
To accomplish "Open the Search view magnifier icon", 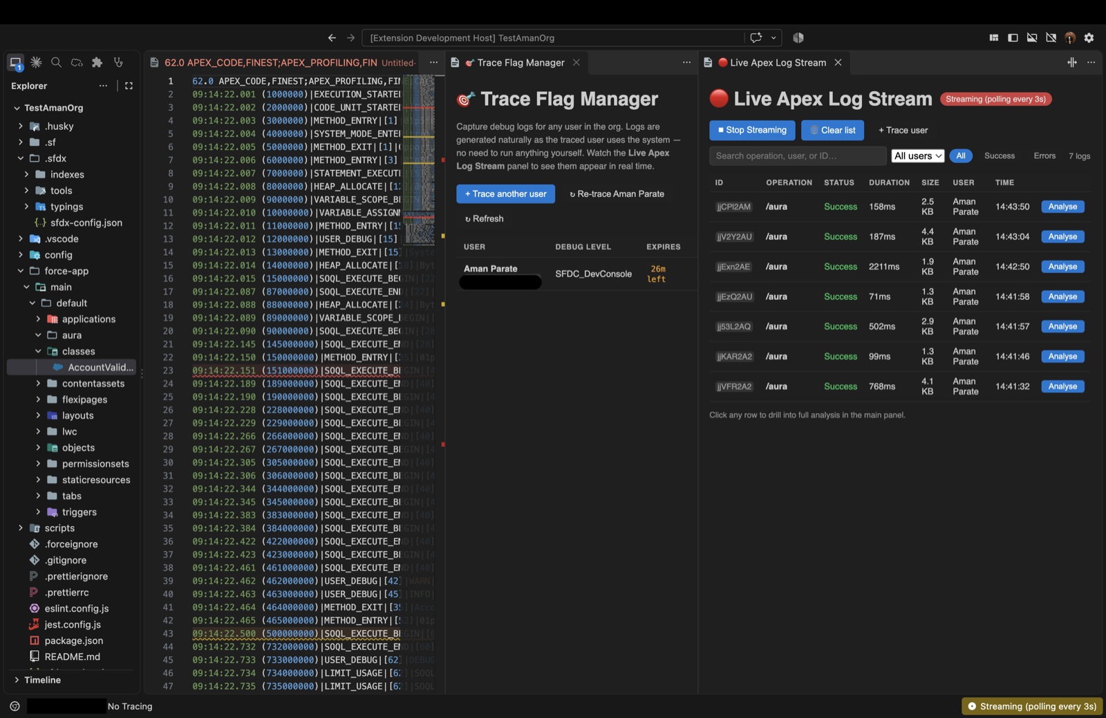I will coord(57,62).
